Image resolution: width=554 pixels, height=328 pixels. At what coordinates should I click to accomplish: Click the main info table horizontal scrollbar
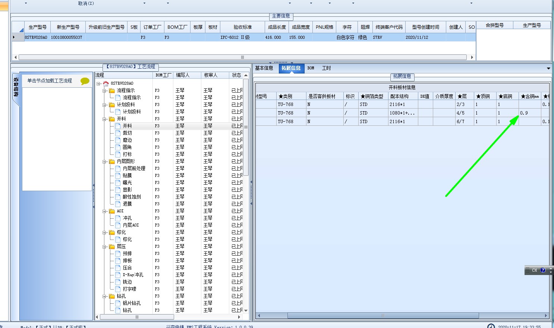click(242, 57)
